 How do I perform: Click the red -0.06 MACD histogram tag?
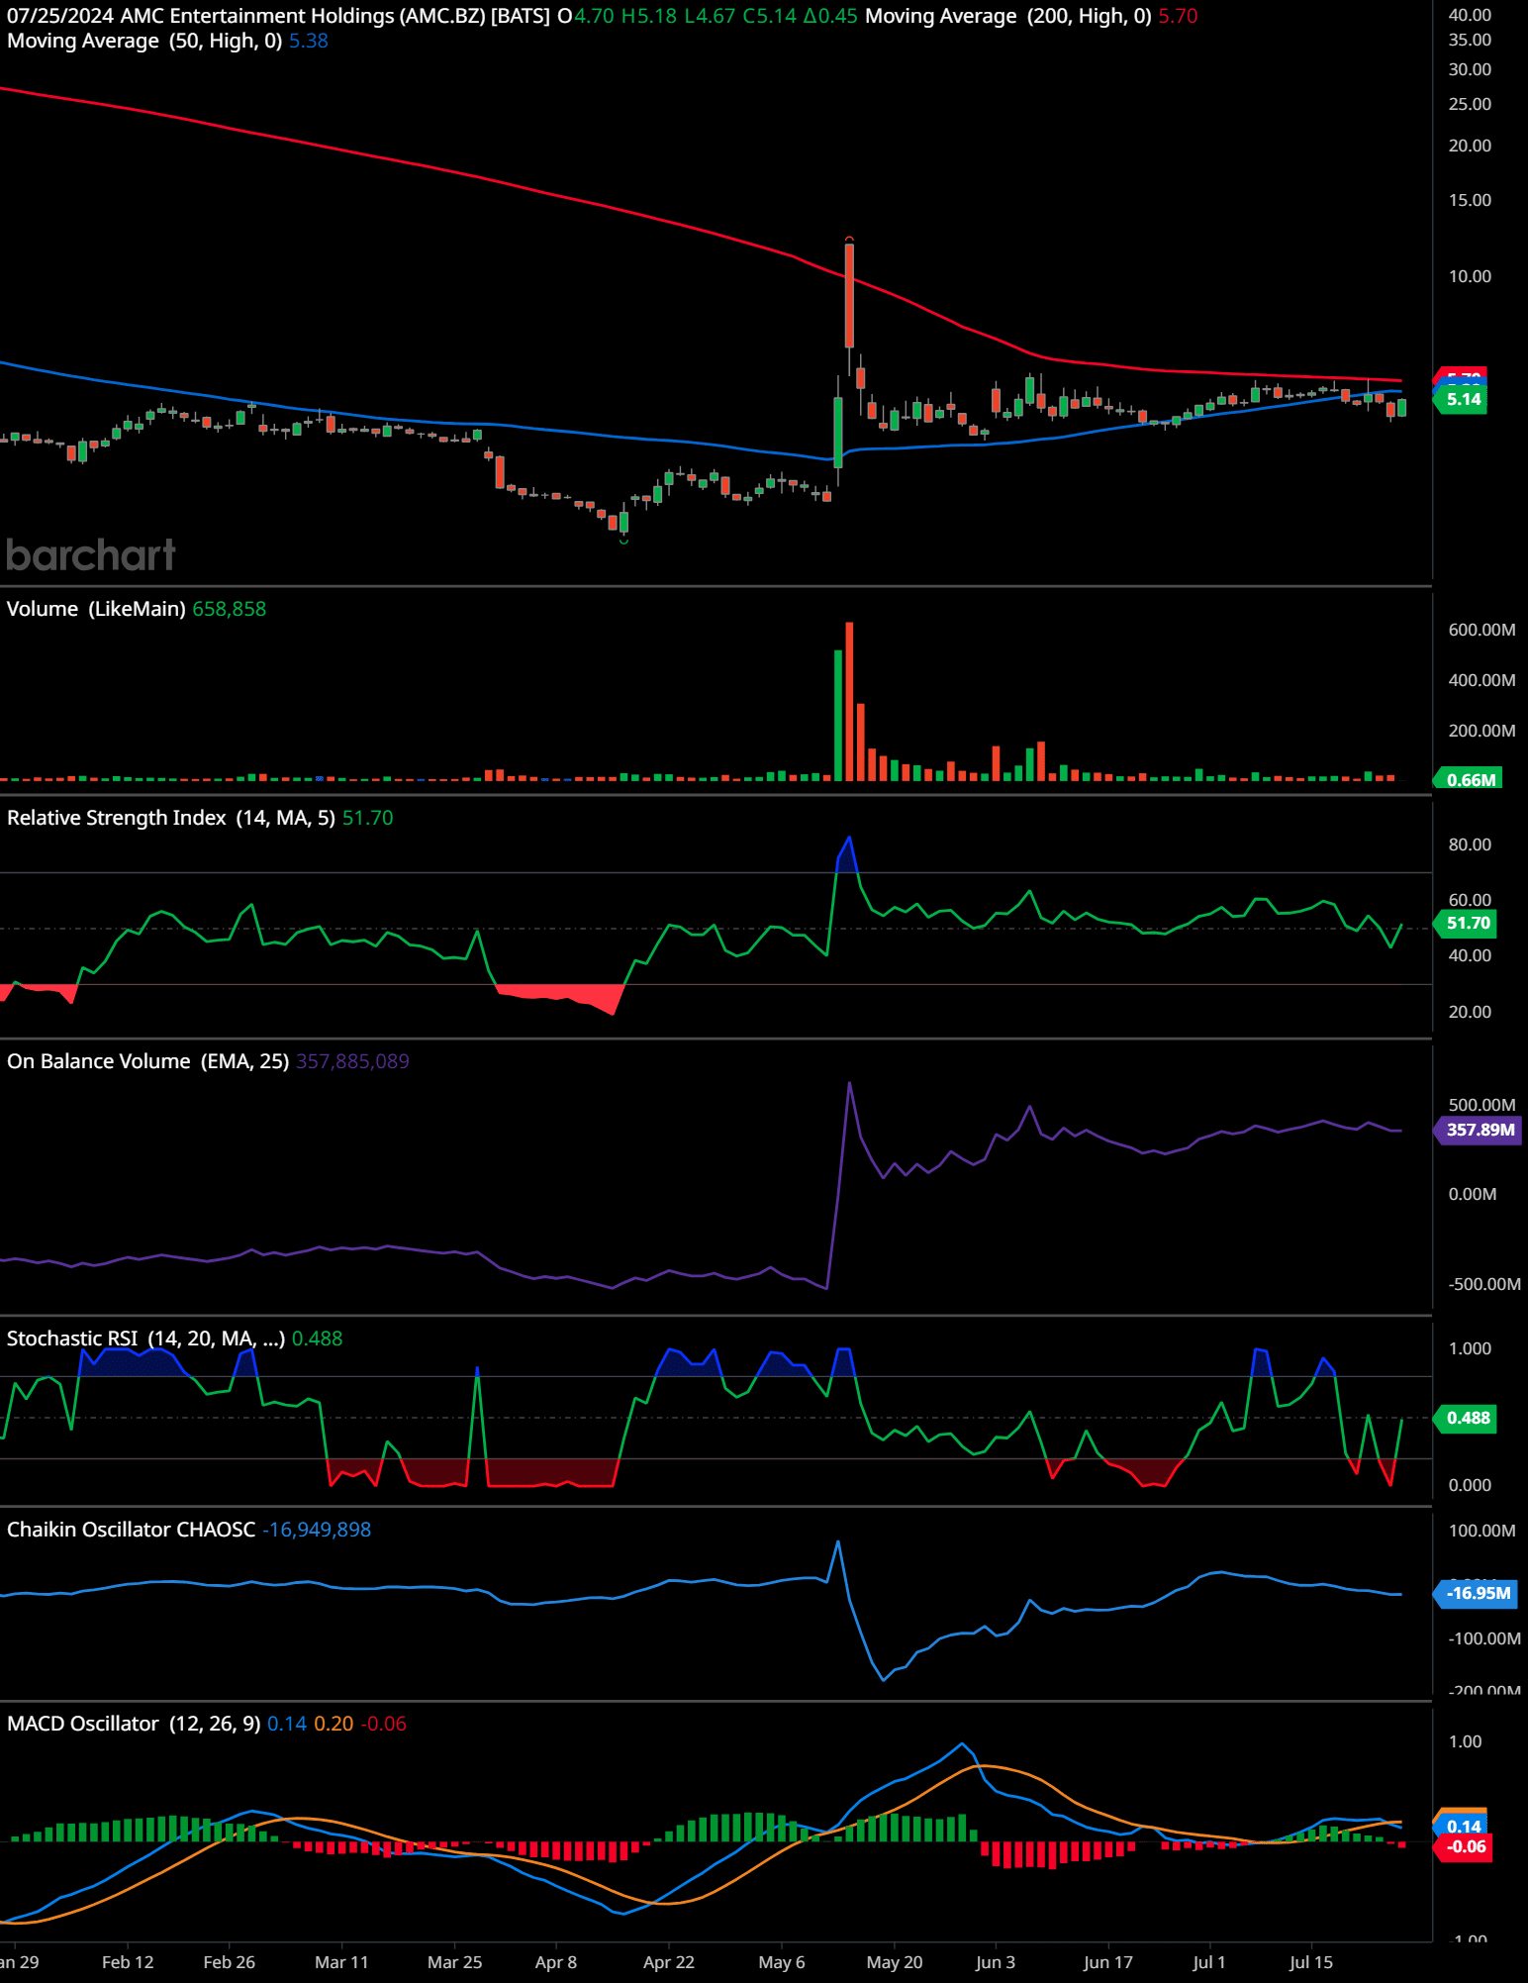coord(1464,1846)
